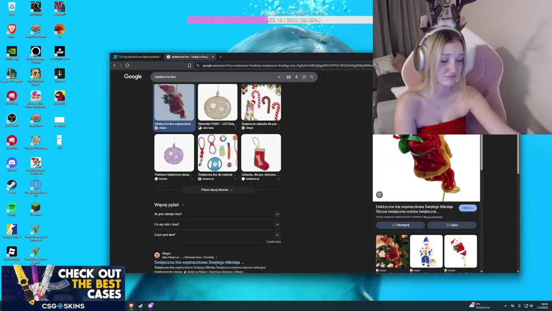This screenshot has height=311, width=552.
Task: Open Google search by image (Lens)
Action: 304,77
